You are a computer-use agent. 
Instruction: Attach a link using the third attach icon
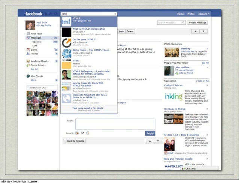[x=88, y=133]
